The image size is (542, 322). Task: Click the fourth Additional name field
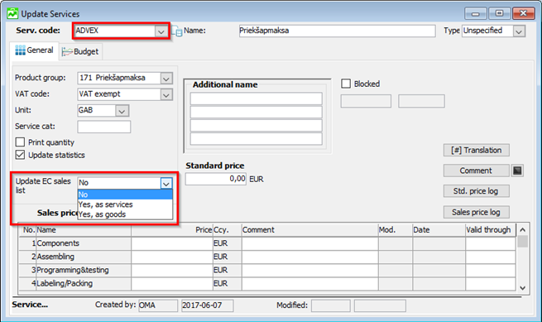(257, 139)
